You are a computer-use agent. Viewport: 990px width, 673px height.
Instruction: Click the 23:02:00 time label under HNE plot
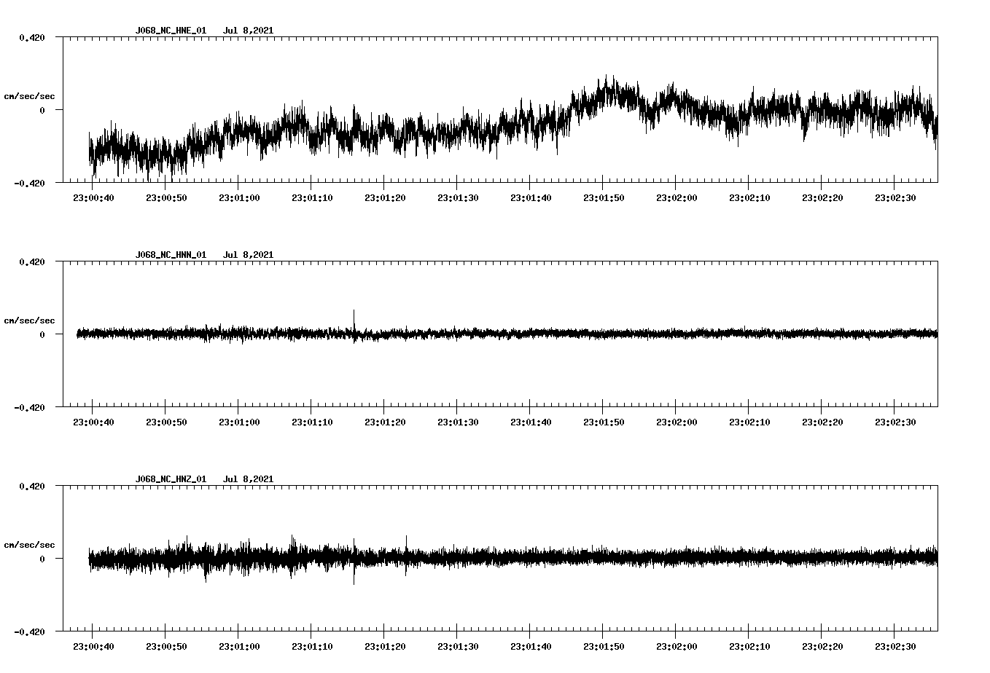pos(676,198)
